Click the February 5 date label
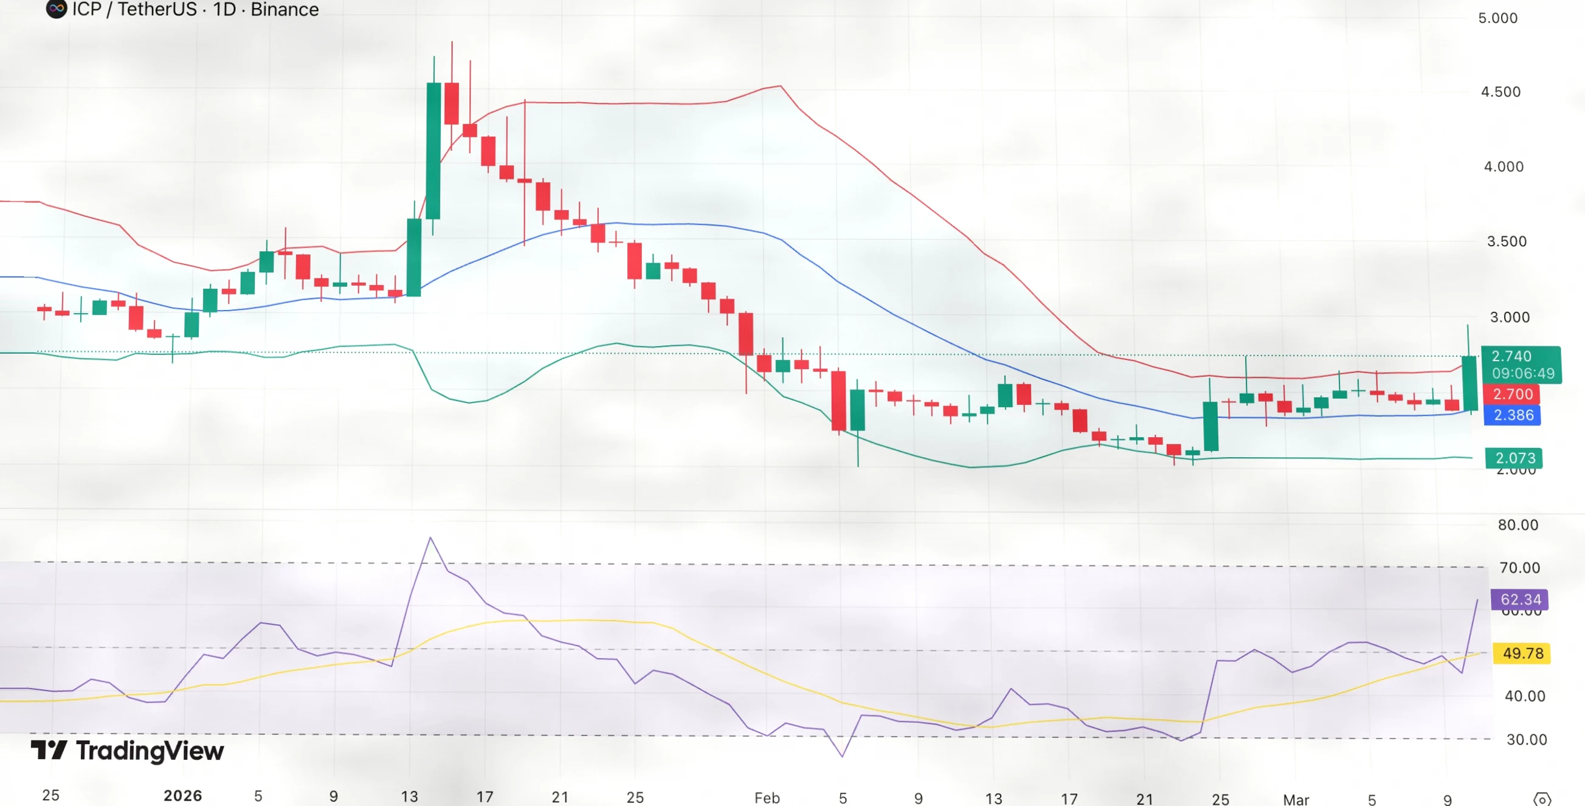The width and height of the screenshot is (1585, 806). pos(843,798)
